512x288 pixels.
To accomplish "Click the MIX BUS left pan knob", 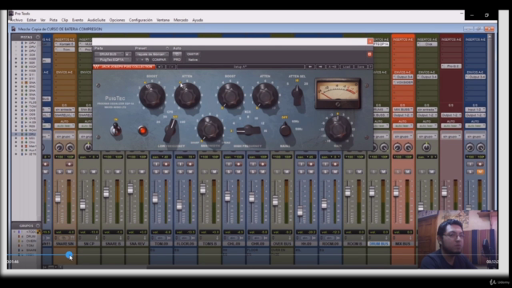I will point(398,147).
